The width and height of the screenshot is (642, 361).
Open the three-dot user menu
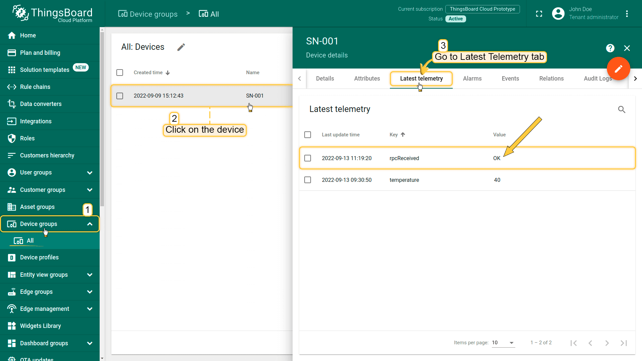click(x=627, y=14)
